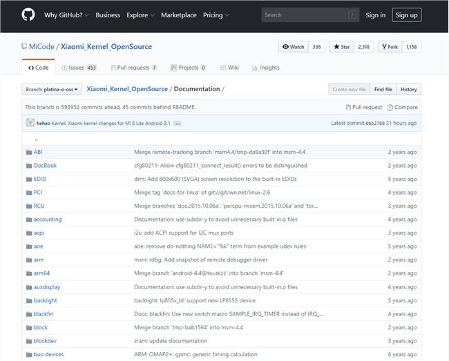449x361 pixels.
Task: Open commit 'zram: update documentation'
Action: [x=171, y=341]
